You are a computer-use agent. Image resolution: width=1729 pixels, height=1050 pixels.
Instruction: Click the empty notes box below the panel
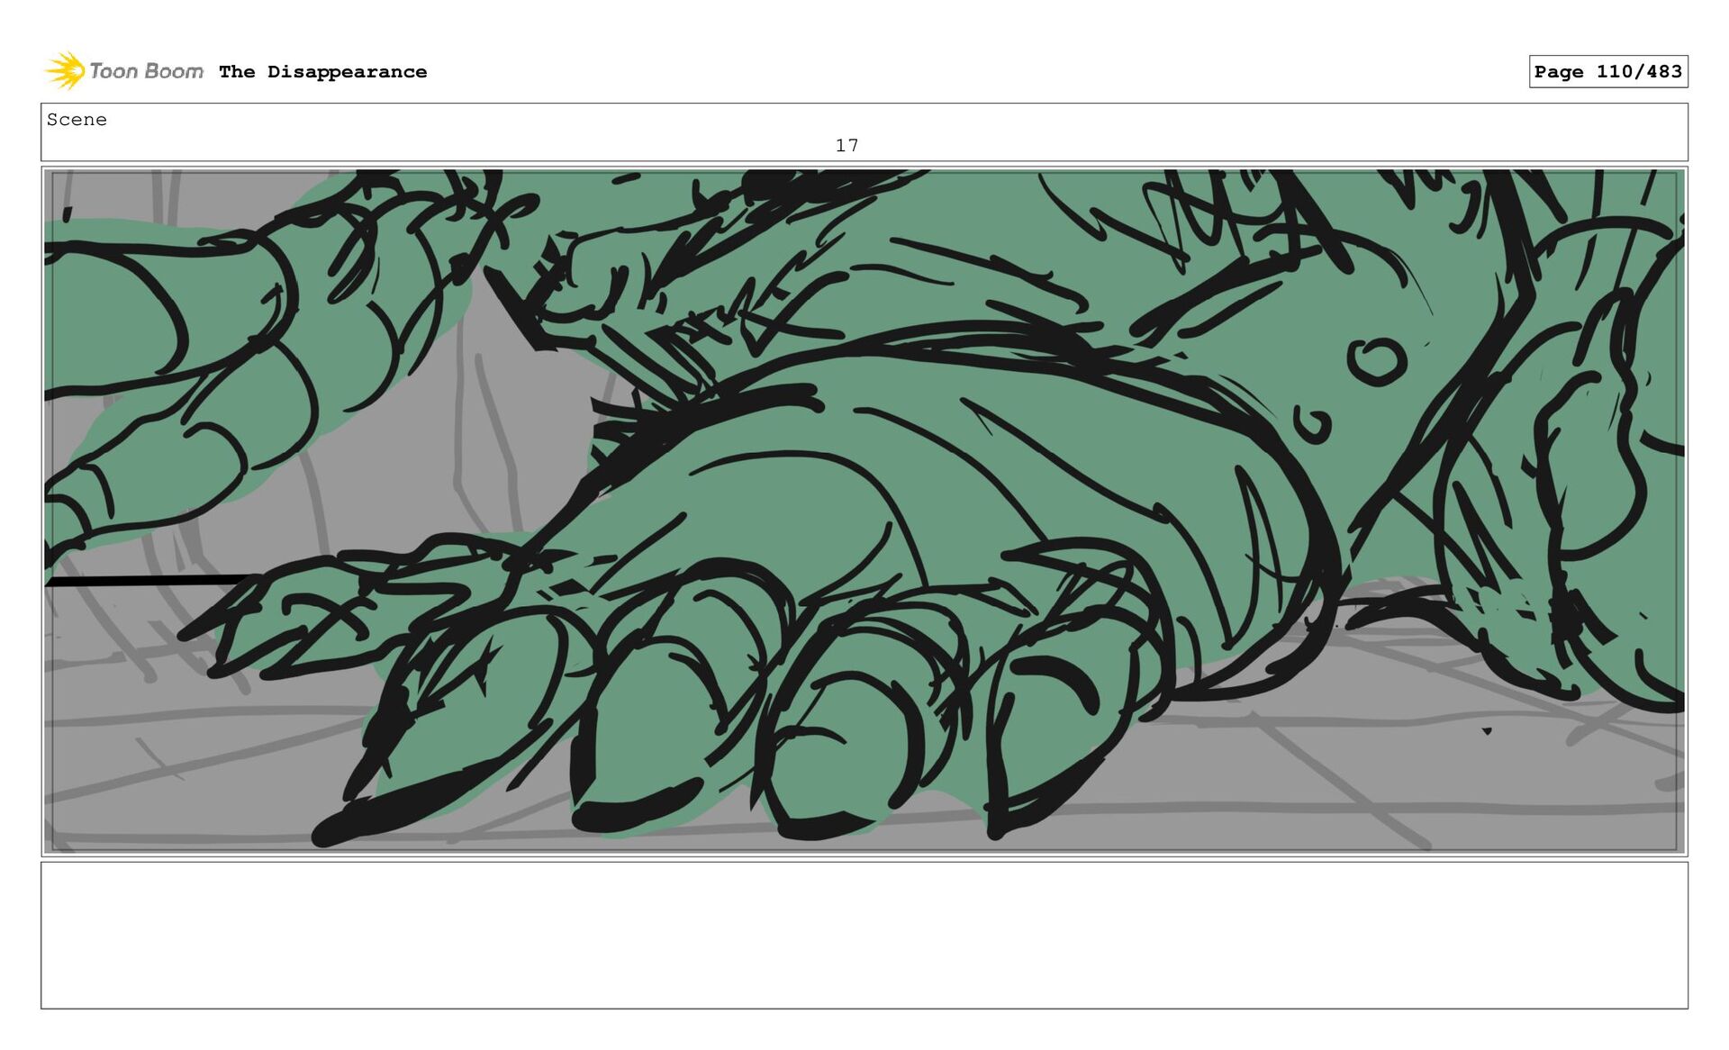point(864,935)
